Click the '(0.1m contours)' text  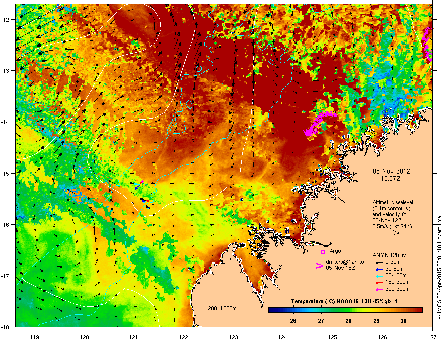(x=391, y=209)
